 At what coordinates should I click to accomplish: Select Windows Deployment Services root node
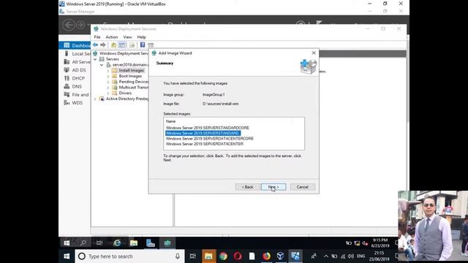coord(124,53)
